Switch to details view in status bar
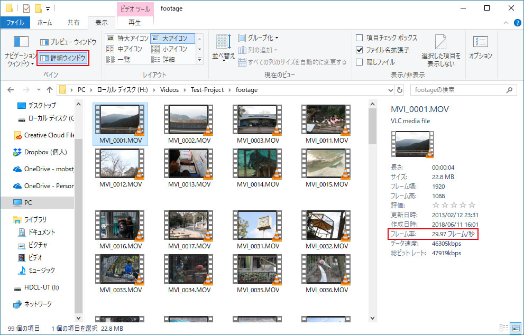This screenshot has height=335, width=524. [504, 328]
